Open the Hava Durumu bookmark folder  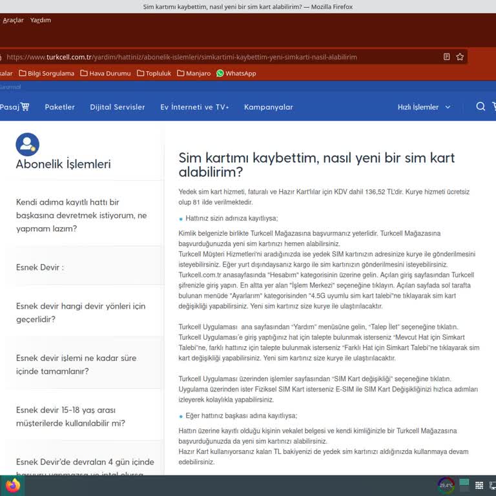[x=105, y=74]
